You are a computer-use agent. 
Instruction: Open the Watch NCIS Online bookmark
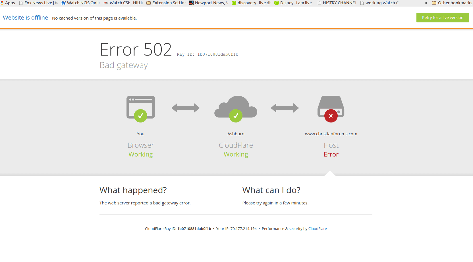[81, 3]
